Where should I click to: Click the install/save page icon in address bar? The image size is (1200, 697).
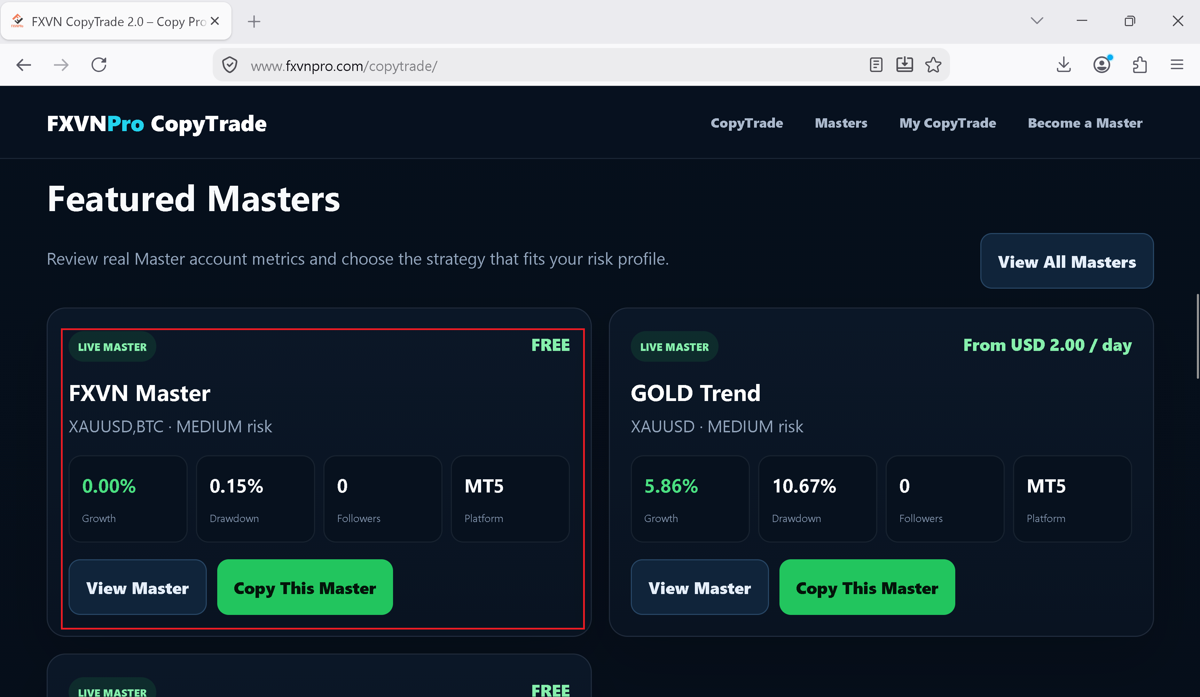coord(904,65)
